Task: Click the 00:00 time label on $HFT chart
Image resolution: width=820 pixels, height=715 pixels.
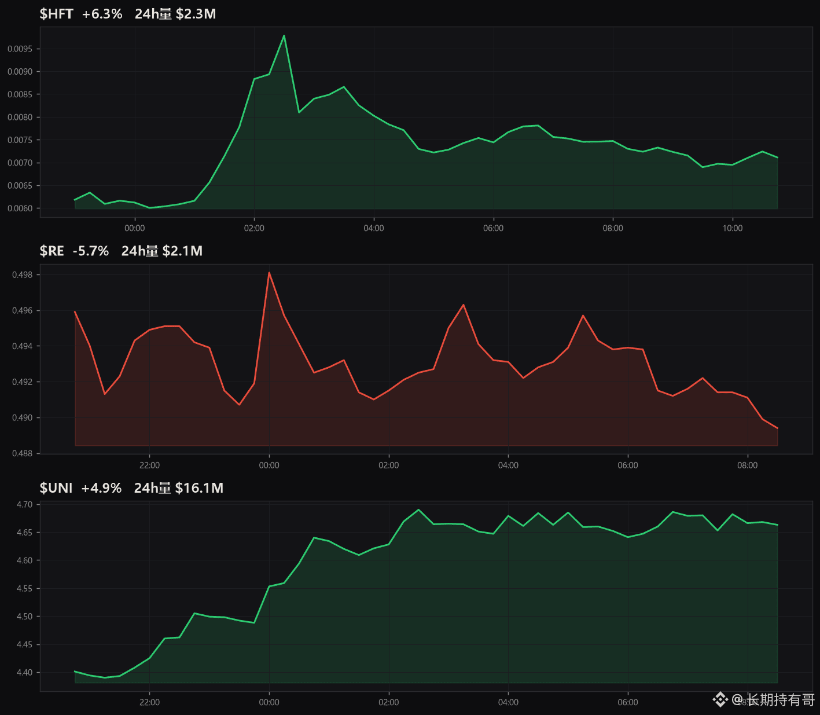Action: tap(135, 228)
